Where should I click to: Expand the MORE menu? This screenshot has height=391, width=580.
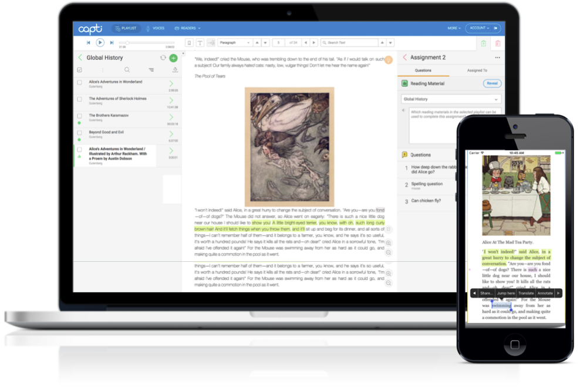click(454, 28)
